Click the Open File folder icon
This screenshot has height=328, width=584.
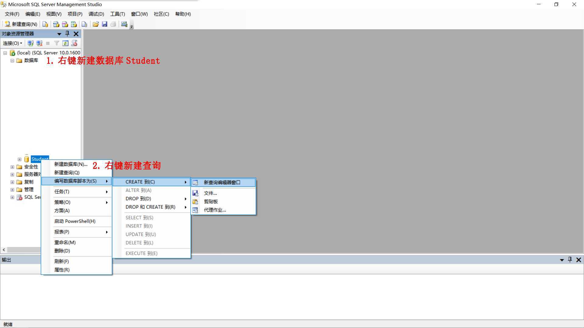[96, 24]
